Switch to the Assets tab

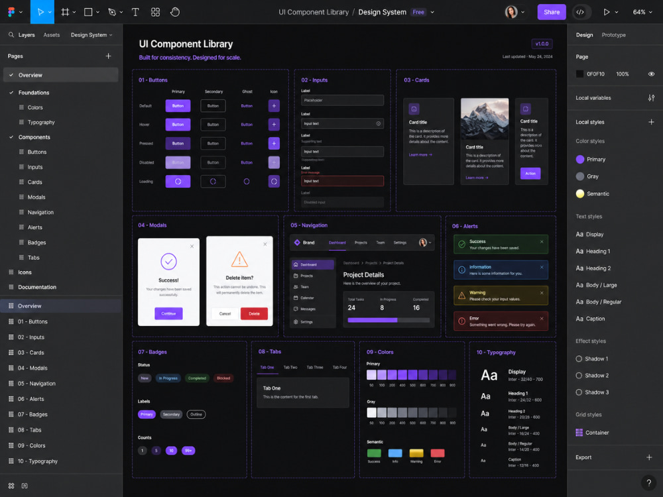tap(52, 34)
